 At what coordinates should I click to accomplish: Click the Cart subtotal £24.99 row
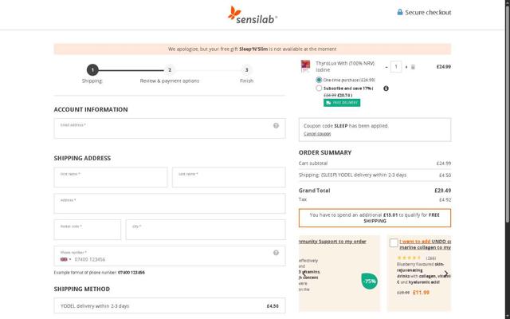click(375, 163)
